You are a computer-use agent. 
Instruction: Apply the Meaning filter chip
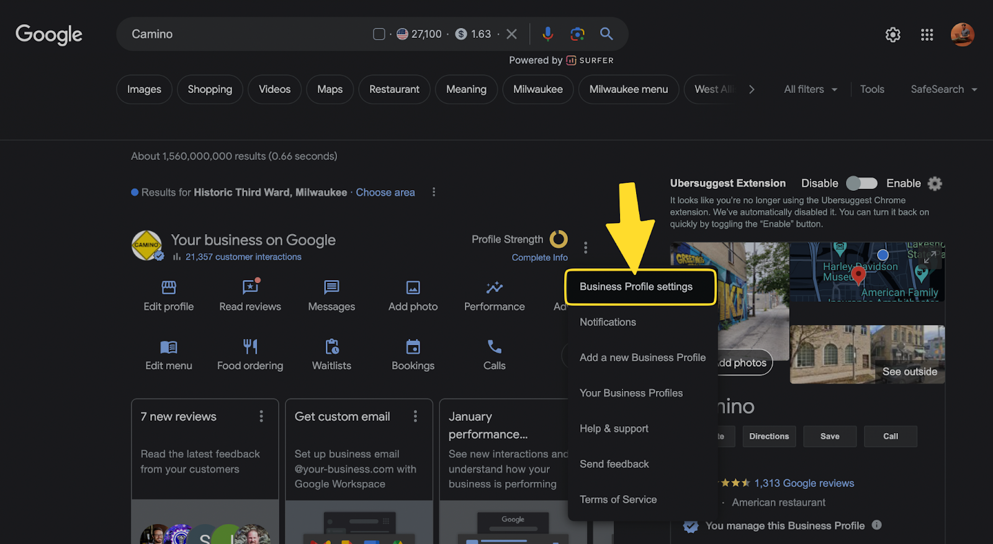point(466,89)
